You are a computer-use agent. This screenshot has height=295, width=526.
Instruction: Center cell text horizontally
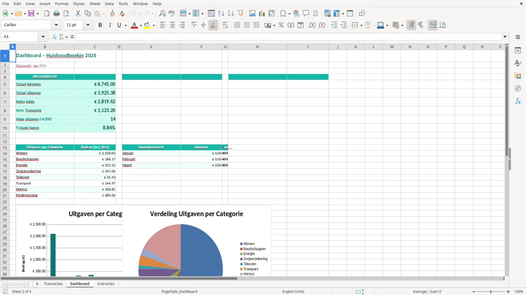point(172,25)
